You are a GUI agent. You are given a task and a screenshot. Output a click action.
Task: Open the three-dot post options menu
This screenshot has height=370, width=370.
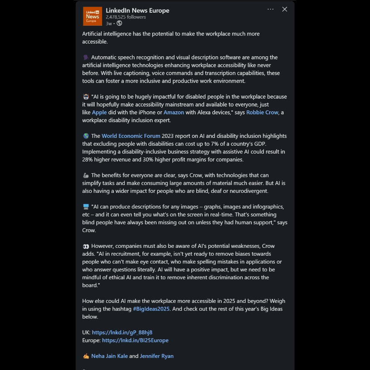[271, 9]
